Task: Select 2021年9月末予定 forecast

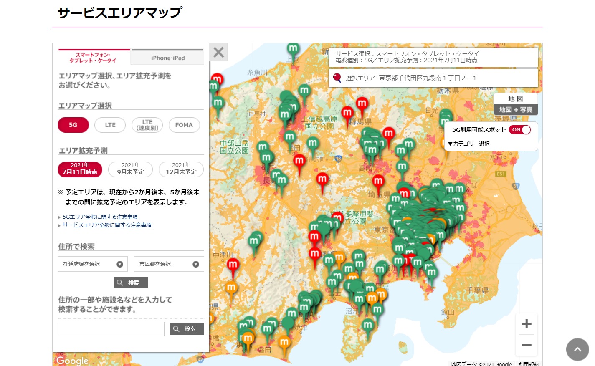Action: (131, 169)
